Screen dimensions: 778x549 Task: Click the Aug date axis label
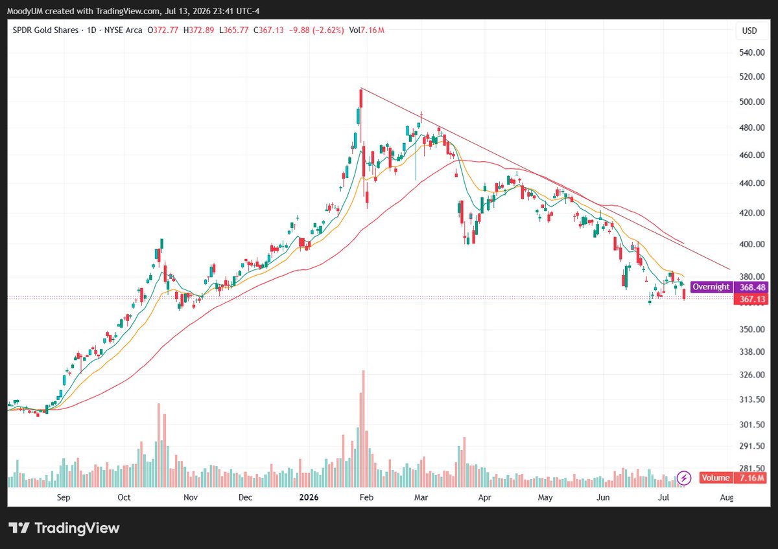(x=727, y=498)
